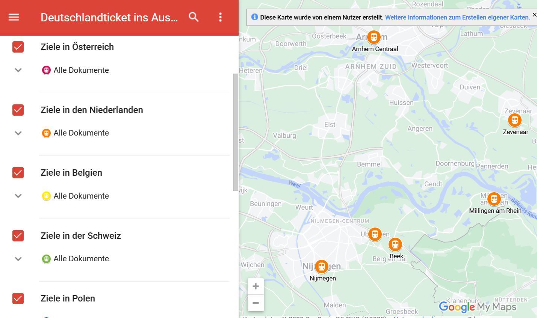Image resolution: width=537 pixels, height=318 pixels.
Task: Uncheck the Ziele in den Niederlanden layer
Action: tap(18, 110)
